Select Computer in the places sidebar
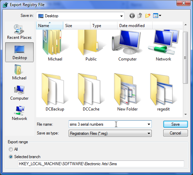This screenshot has width=193, height=175. coord(19,93)
